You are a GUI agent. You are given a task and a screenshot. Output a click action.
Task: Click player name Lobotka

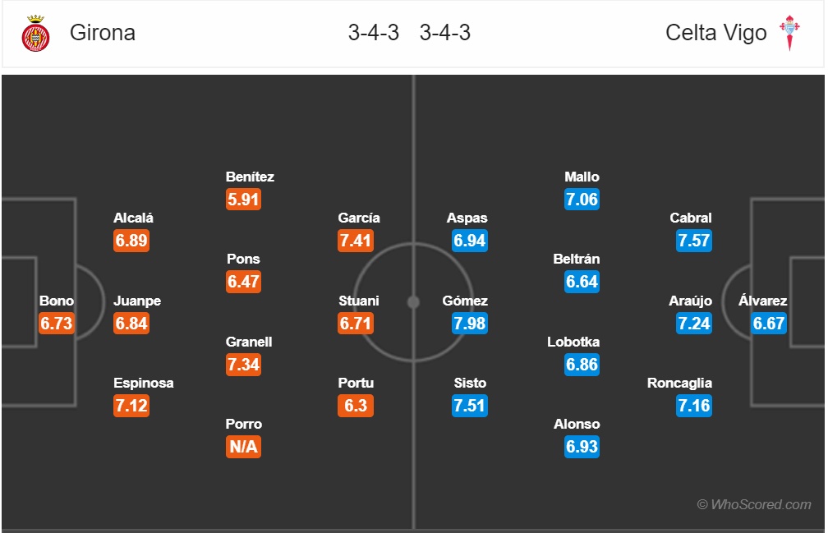point(573,342)
